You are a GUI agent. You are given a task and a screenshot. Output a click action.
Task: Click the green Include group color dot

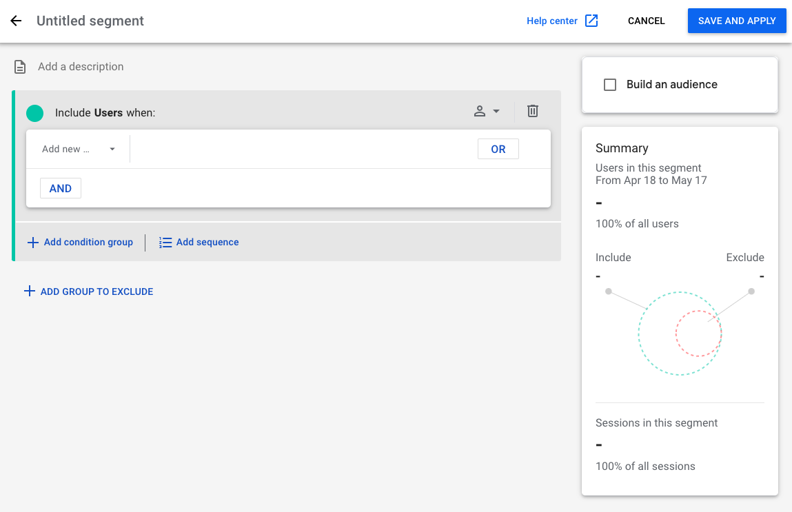34,113
